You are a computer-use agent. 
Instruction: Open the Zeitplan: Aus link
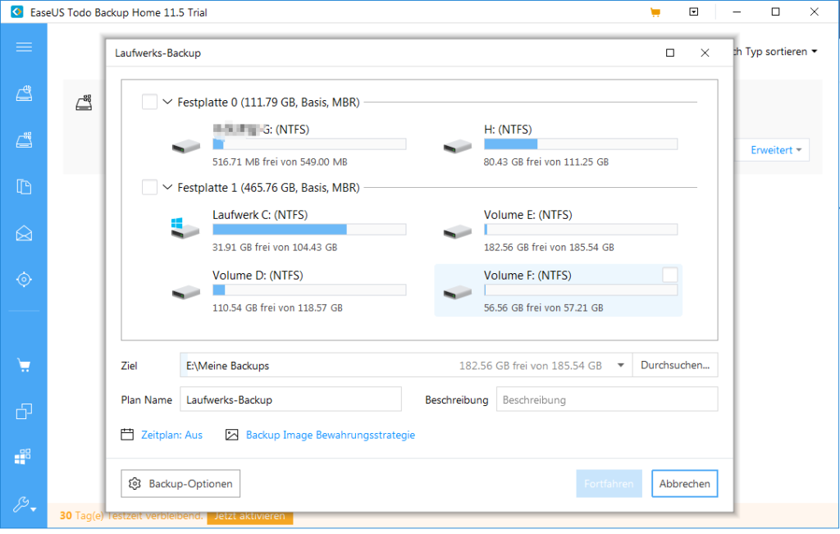[x=172, y=435]
